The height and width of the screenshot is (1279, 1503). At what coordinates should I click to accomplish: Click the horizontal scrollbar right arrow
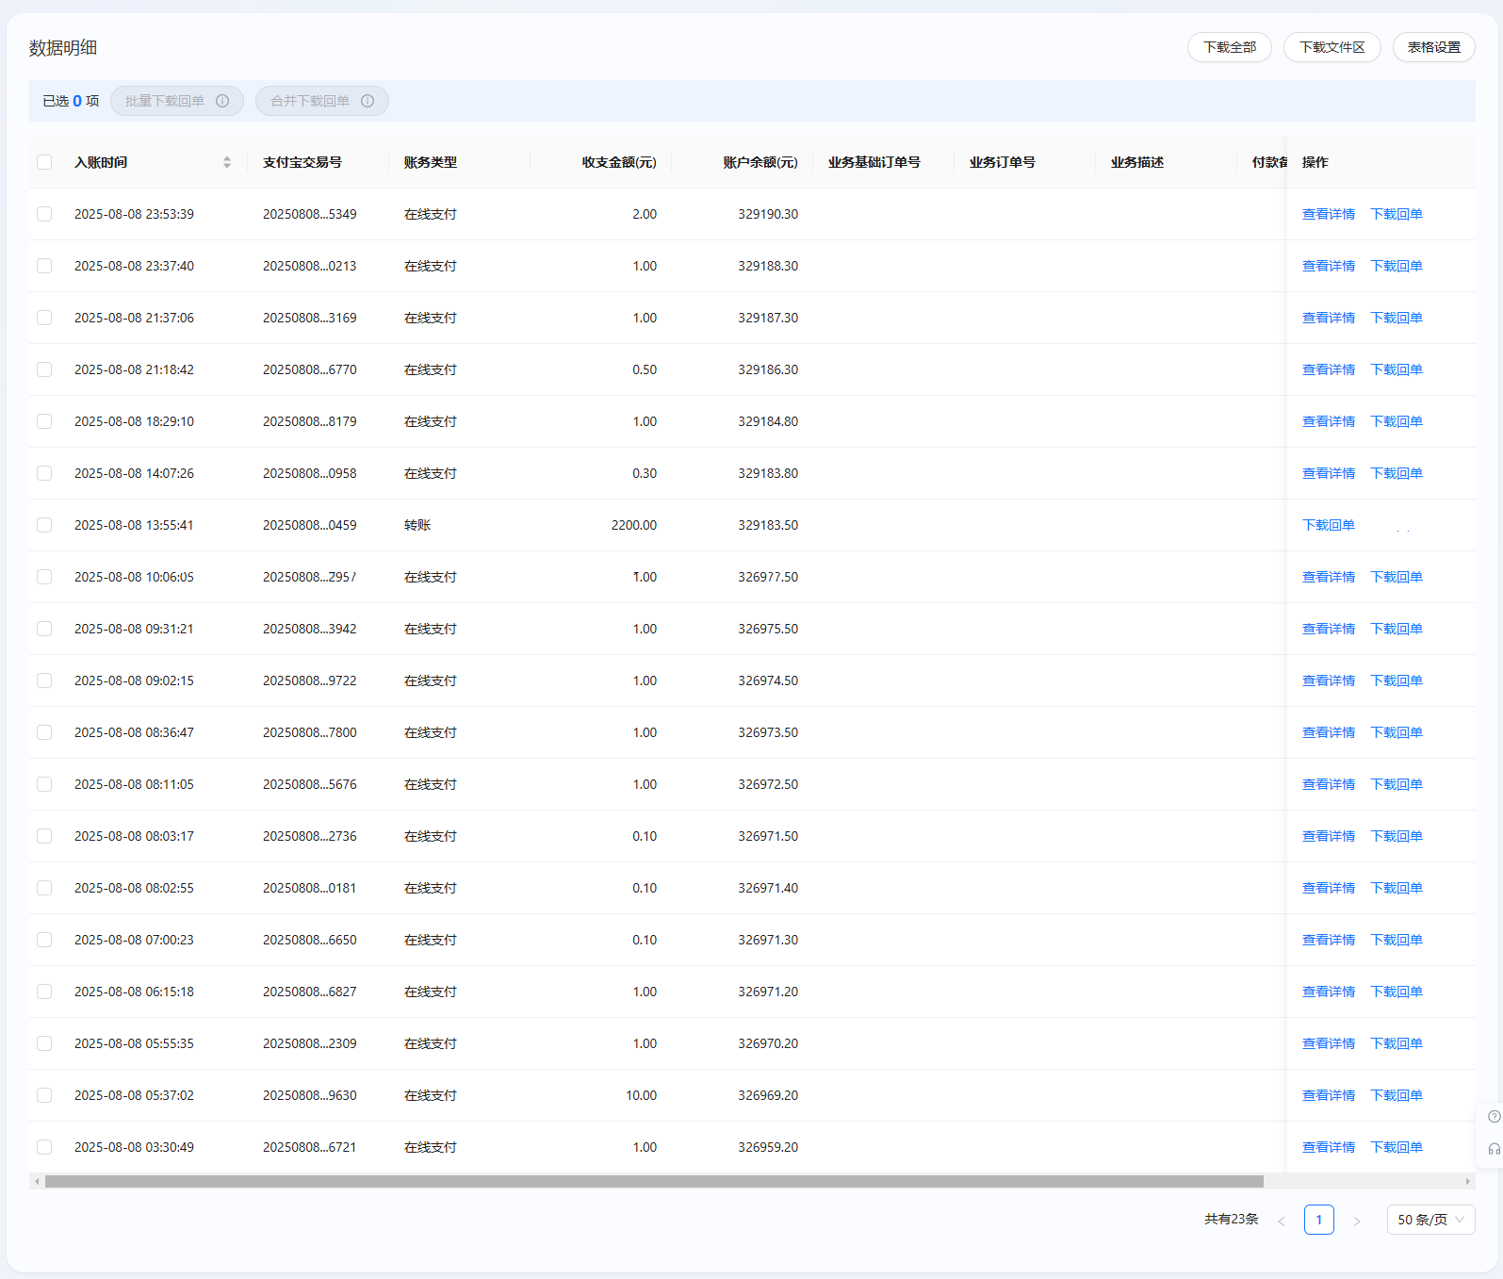1467,1181
